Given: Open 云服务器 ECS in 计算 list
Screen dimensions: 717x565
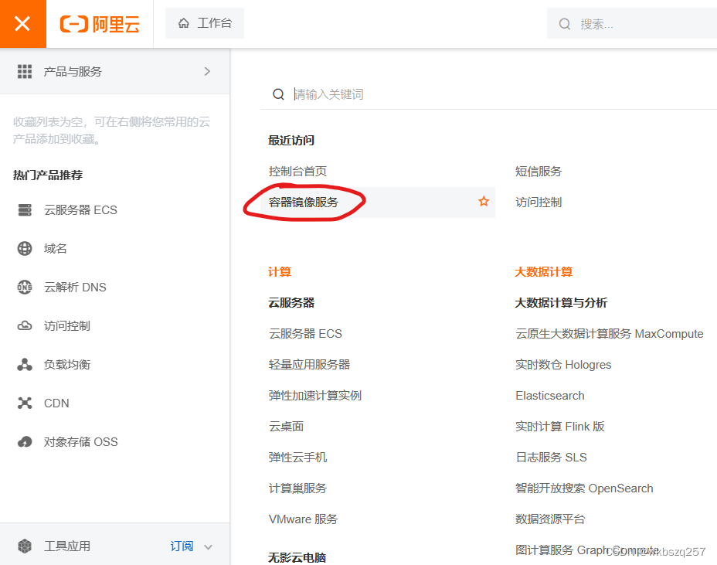Looking at the screenshot, I should (x=305, y=333).
